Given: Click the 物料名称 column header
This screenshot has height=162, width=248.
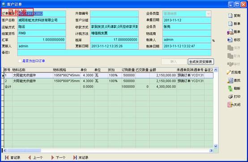Looking at the screenshot, I should tap(32, 70).
